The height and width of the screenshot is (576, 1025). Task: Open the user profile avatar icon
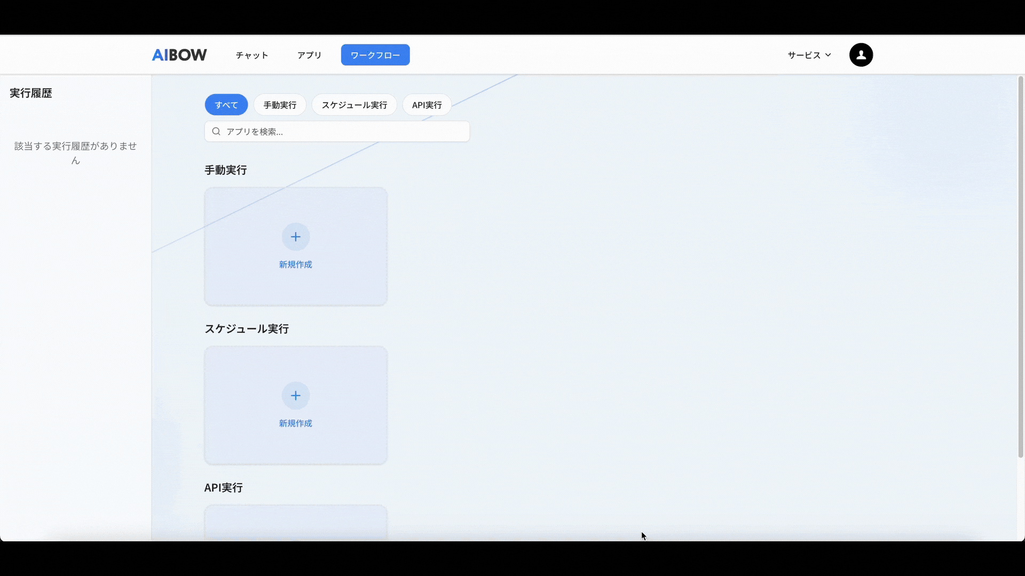861,55
